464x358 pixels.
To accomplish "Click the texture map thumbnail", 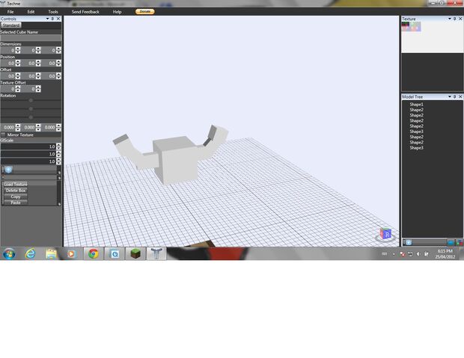I will point(411,26).
